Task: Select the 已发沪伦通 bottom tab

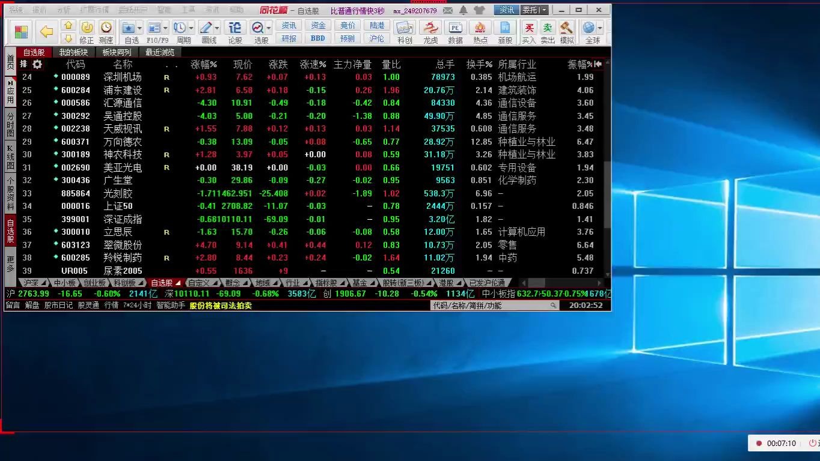Action: click(487, 283)
